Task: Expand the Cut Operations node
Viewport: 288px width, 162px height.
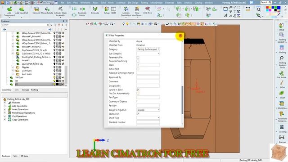Action: 5,116
